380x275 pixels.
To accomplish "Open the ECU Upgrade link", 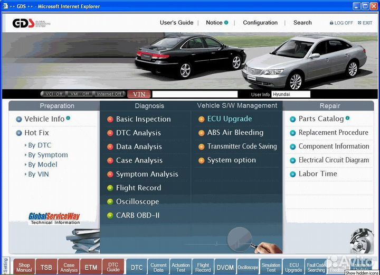I will point(230,119).
